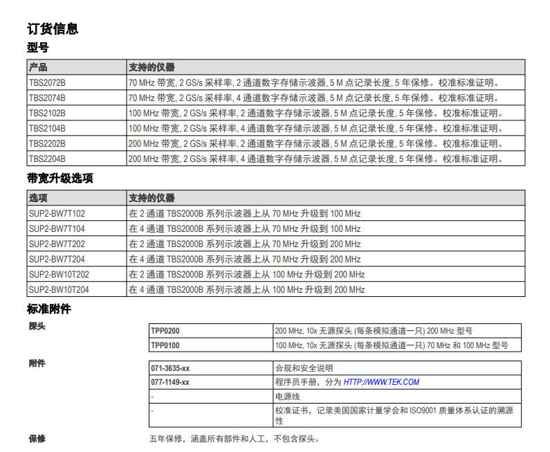Click the SUP2-BW7T104 description text
The height and width of the screenshot is (452, 550).
(245, 229)
